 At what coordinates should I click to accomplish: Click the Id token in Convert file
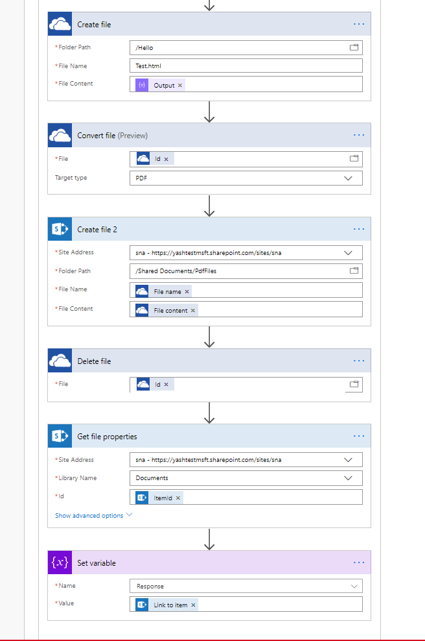[155, 158]
